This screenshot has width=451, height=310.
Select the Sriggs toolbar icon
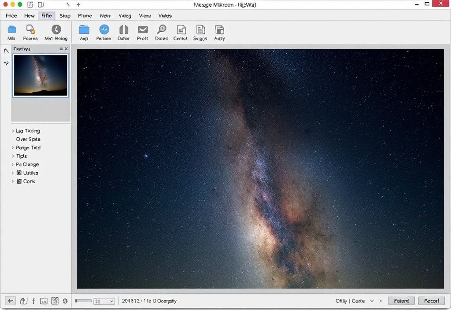200,32
